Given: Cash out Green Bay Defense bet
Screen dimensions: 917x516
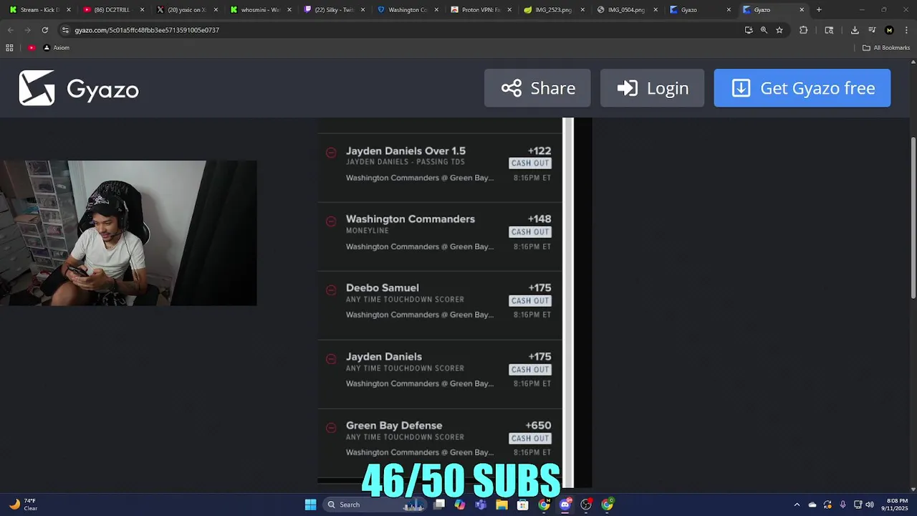Looking at the screenshot, I should (x=530, y=439).
